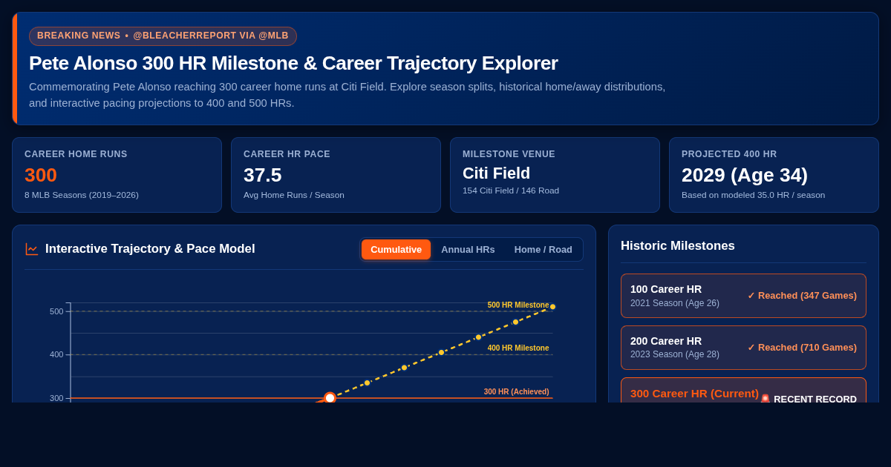This screenshot has width=891, height=467.
Task: Click the 8 MLB Seasons (2019–2026) text
Action: (82, 195)
